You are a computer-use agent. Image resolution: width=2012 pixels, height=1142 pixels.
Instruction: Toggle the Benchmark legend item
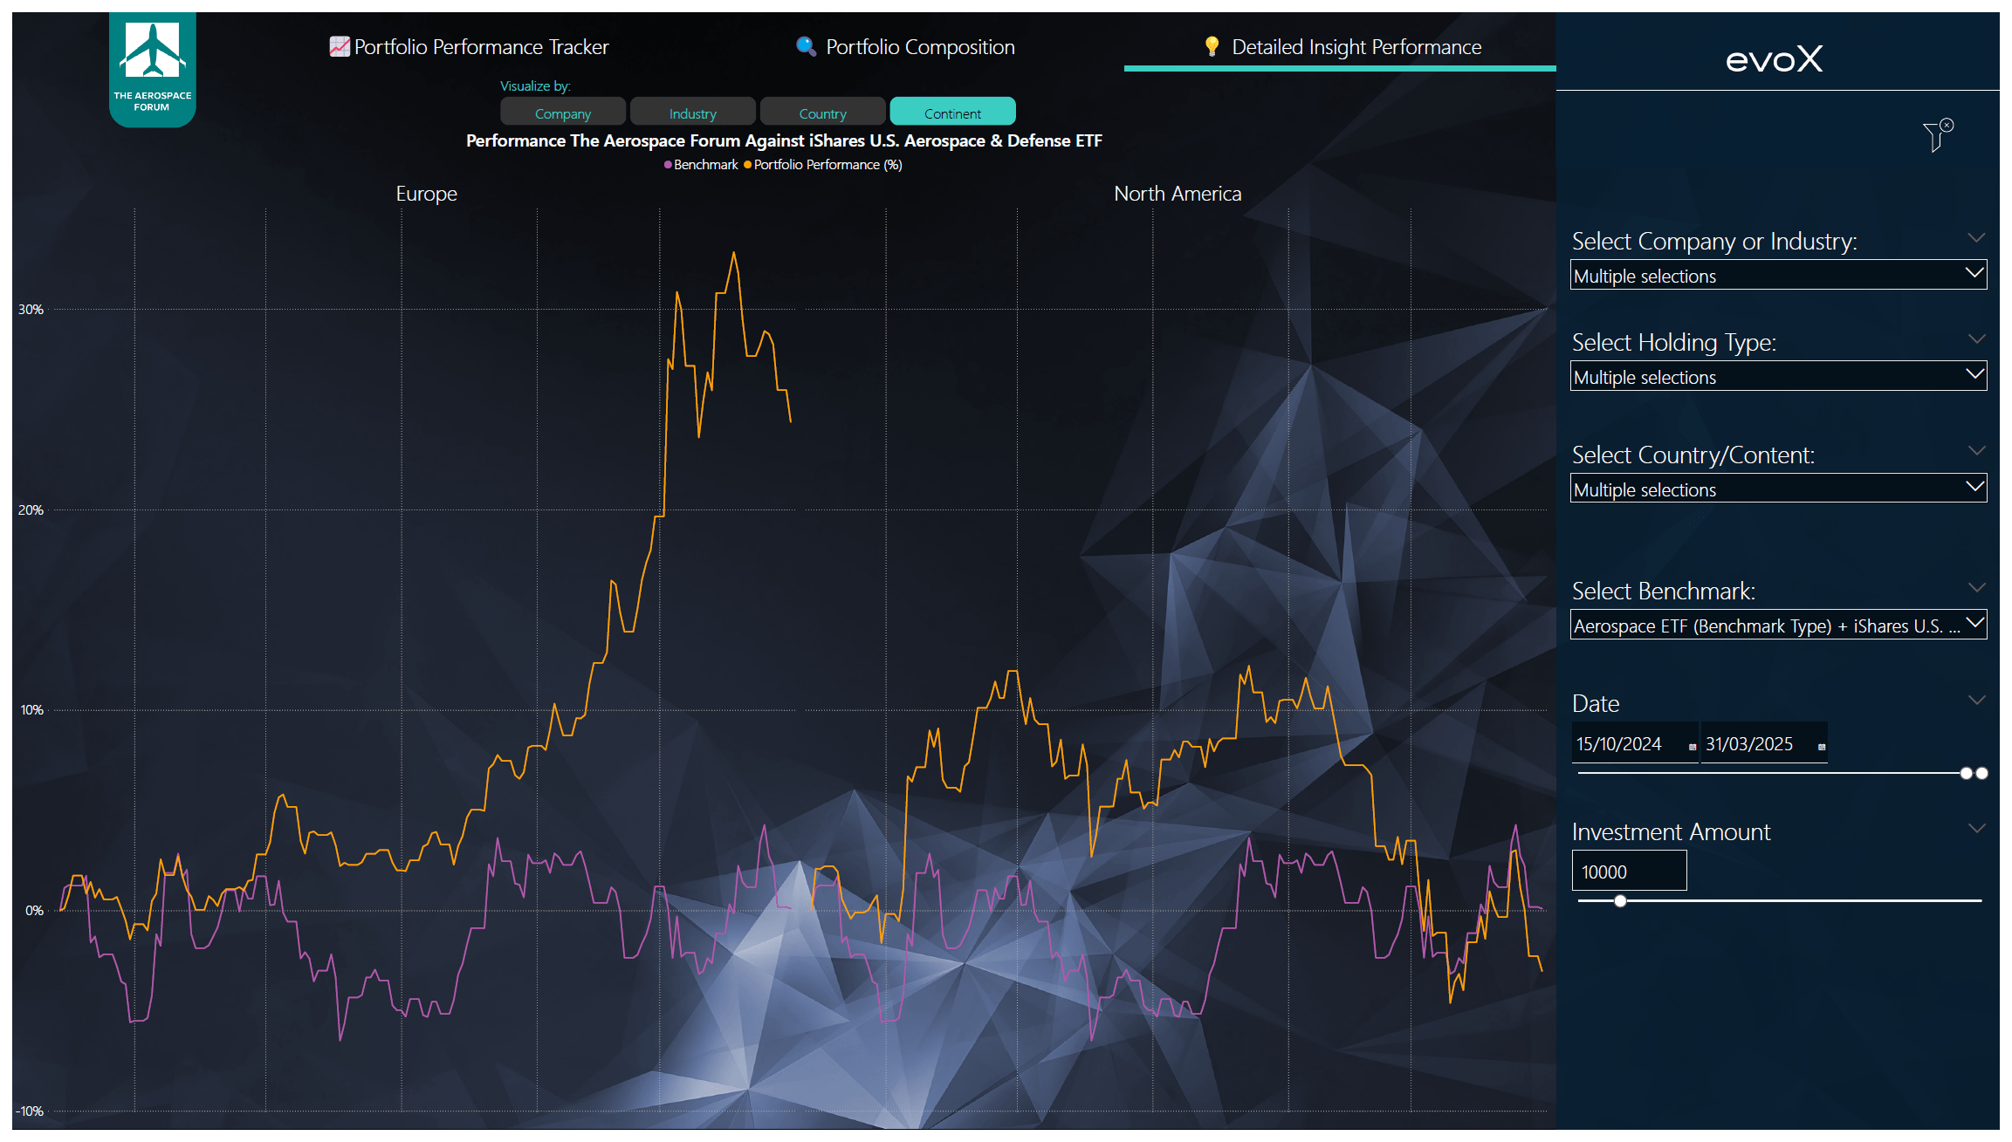tap(701, 164)
